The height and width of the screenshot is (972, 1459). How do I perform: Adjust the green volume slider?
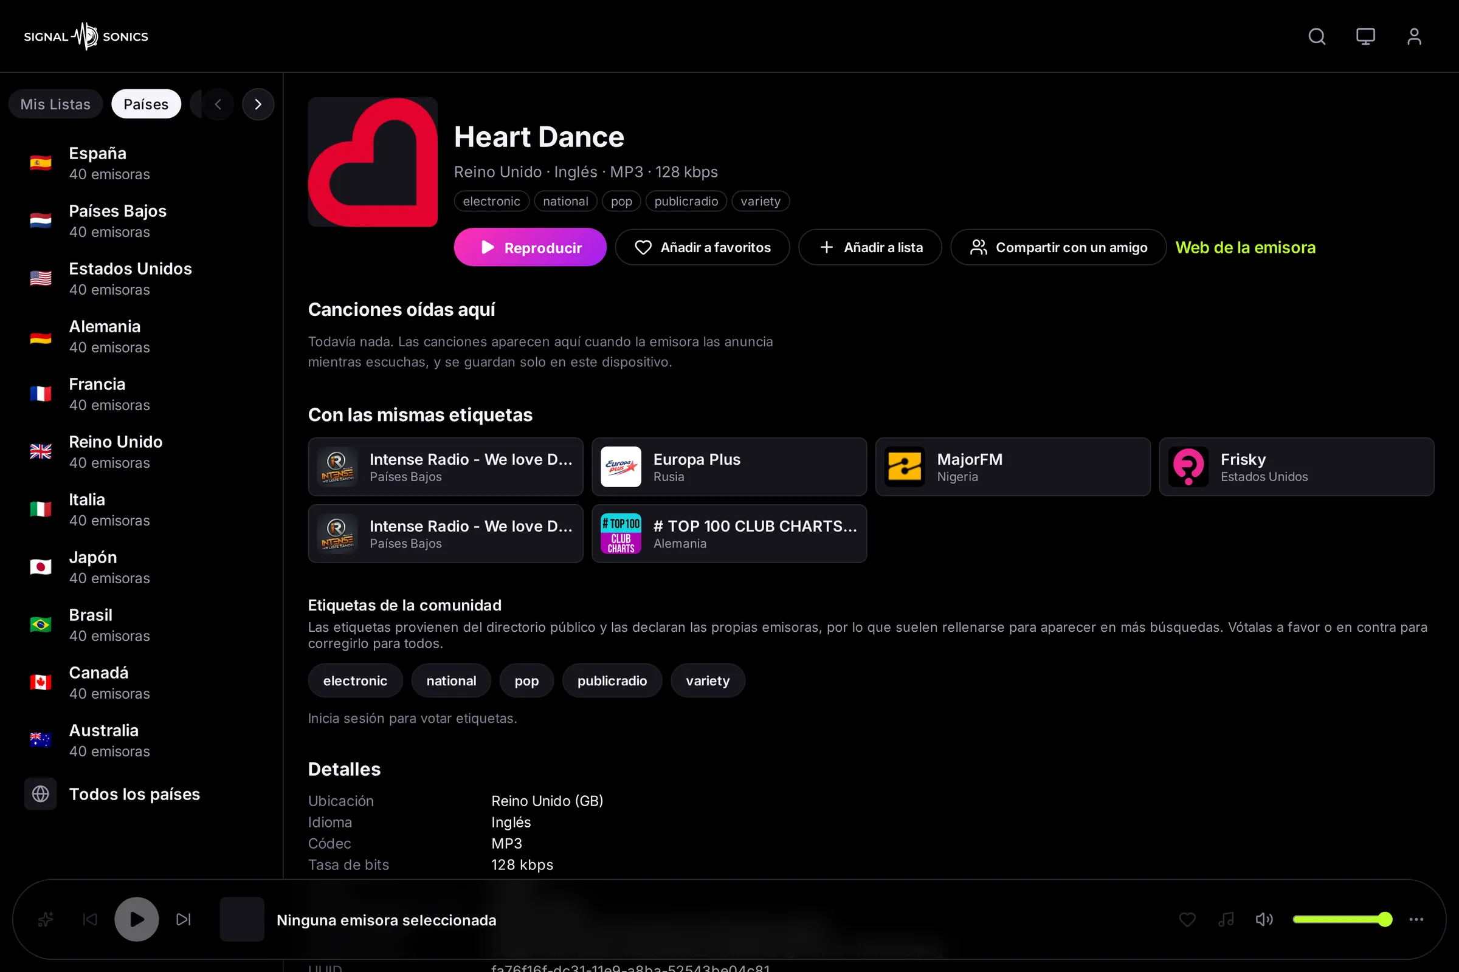click(x=1342, y=919)
